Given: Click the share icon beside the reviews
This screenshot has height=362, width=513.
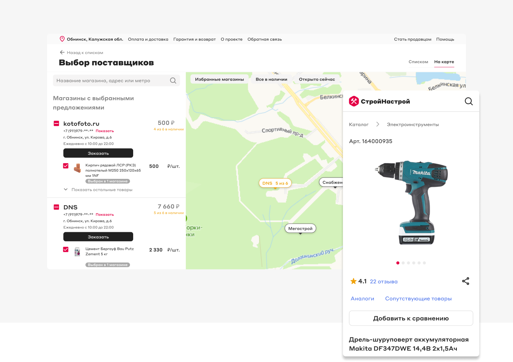Looking at the screenshot, I should [466, 281].
